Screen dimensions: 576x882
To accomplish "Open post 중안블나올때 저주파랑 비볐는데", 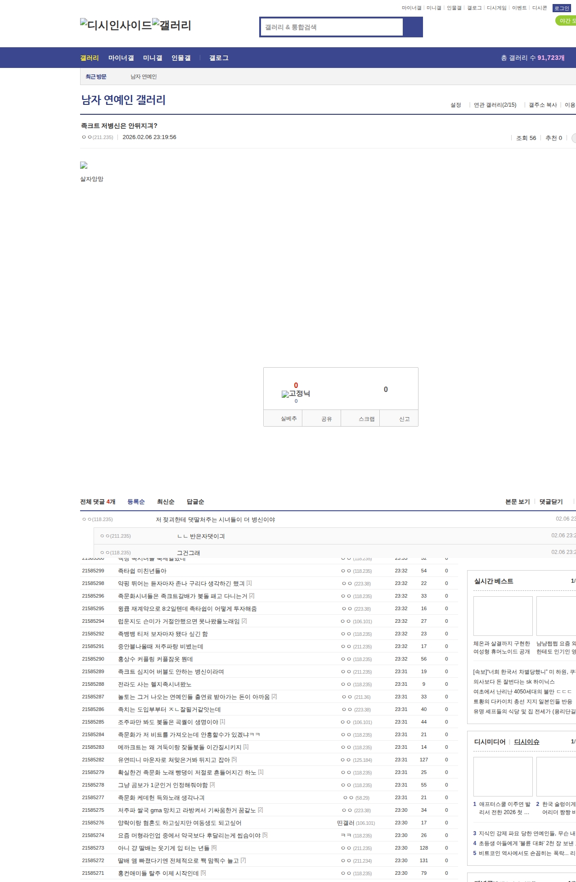I will (x=161, y=646).
